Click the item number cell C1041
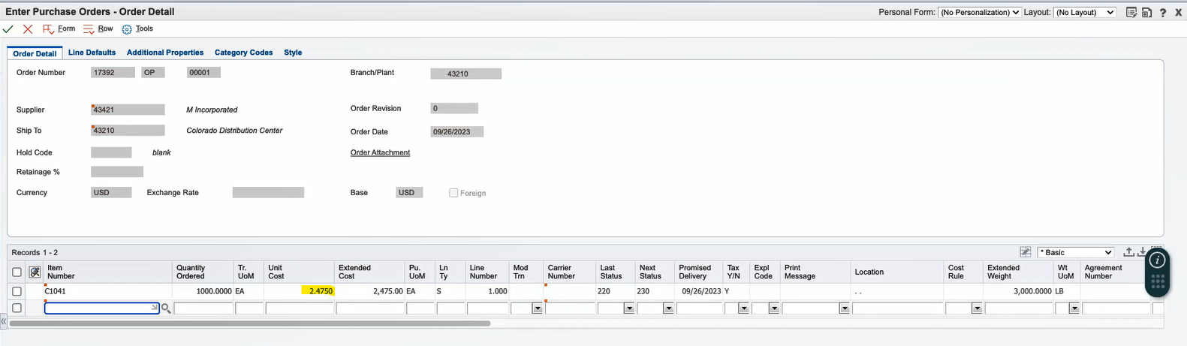Viewport: 1187px width, 346px height. [x=108, y=291]
